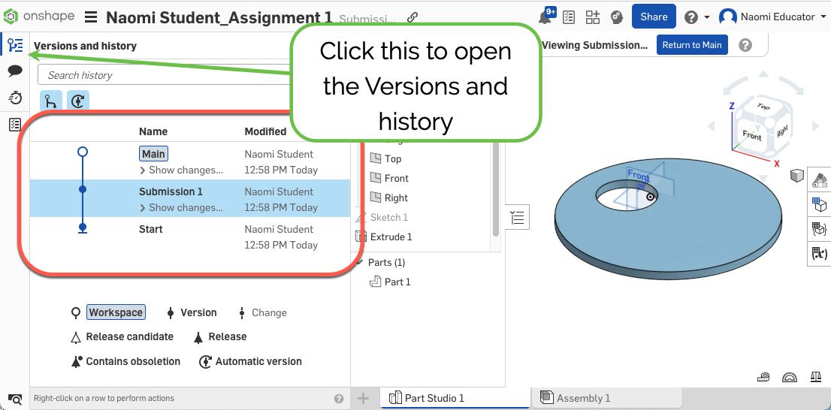Open the measure tool icon
The height and width of the screenshot is (410, 831).
(764, 378)
